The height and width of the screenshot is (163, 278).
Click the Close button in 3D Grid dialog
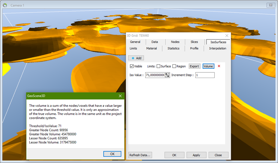219,155
